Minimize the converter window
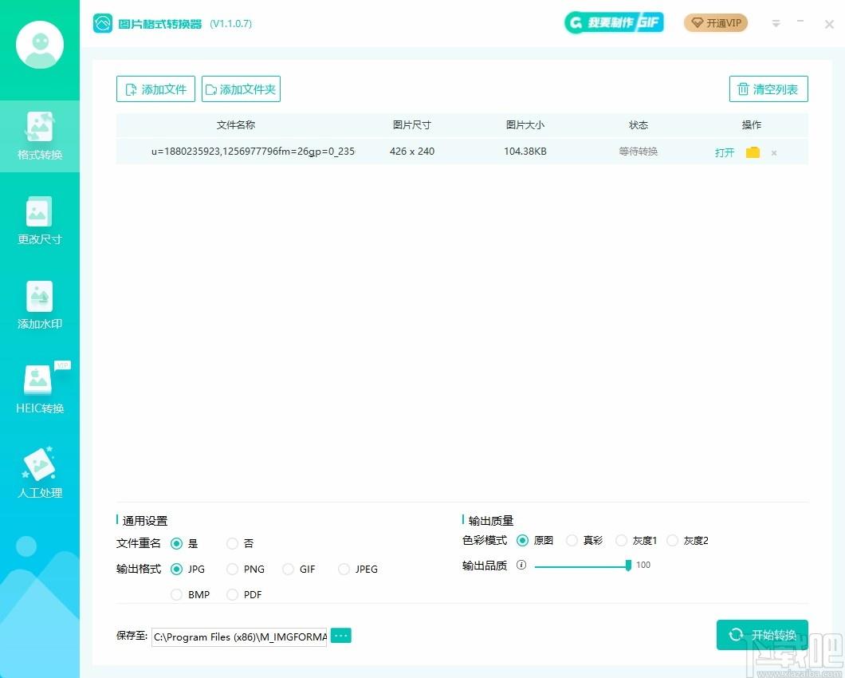 pos(800,22)
